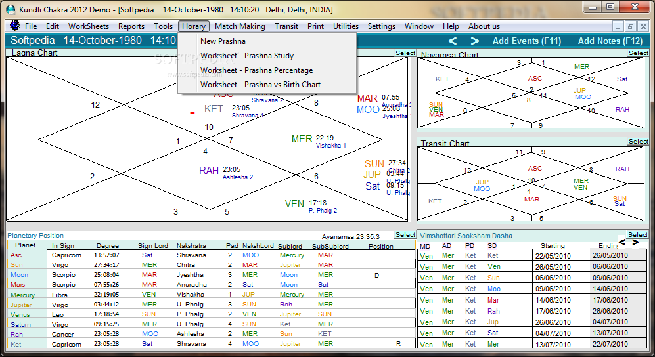Click VEN planet label in Lagna Chart

pos(294,204)
